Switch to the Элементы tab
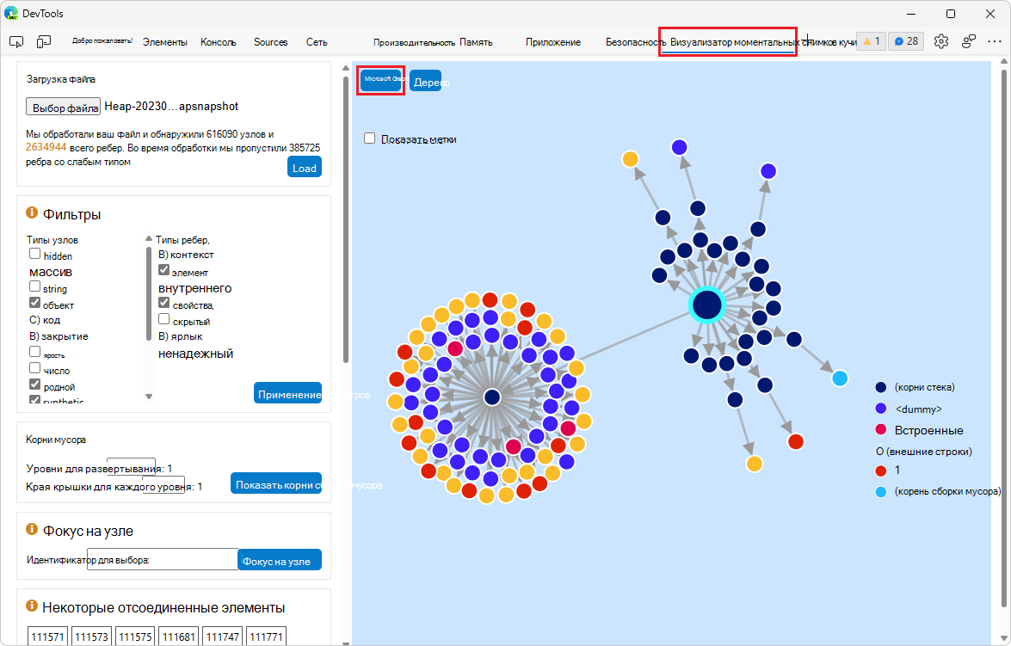This screenshot has height=646, width=1011. (x=165, y=42)
